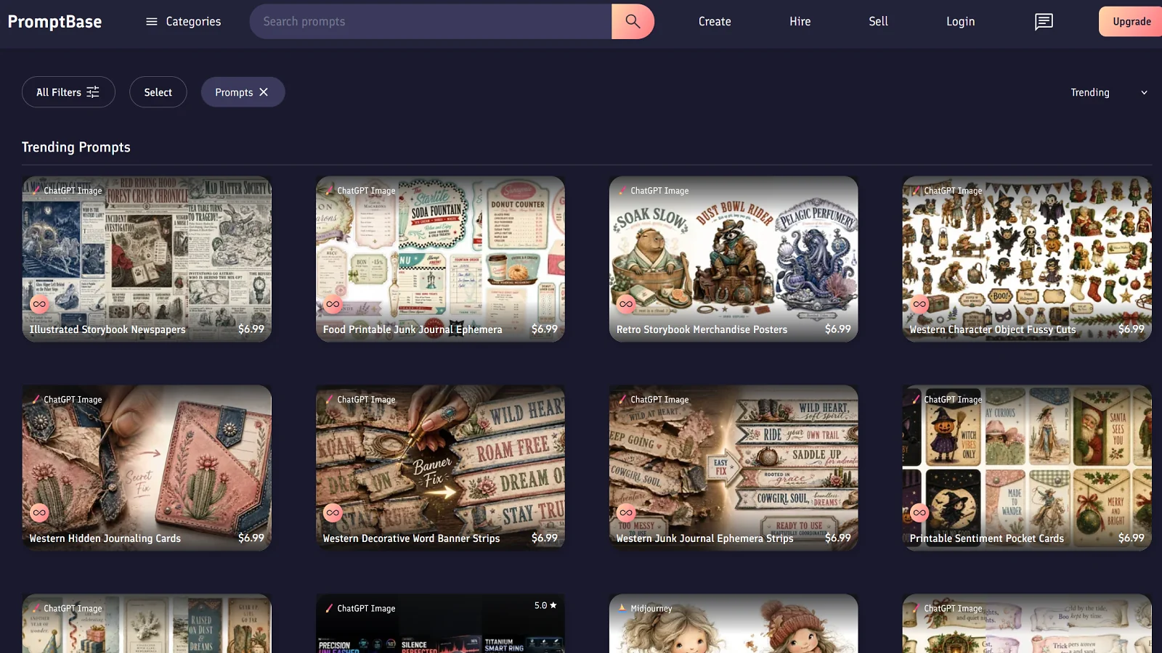This screenshot has width=1162, height=653.
Task: Go to the PromptBase home logo
Action: click(54, 22)
